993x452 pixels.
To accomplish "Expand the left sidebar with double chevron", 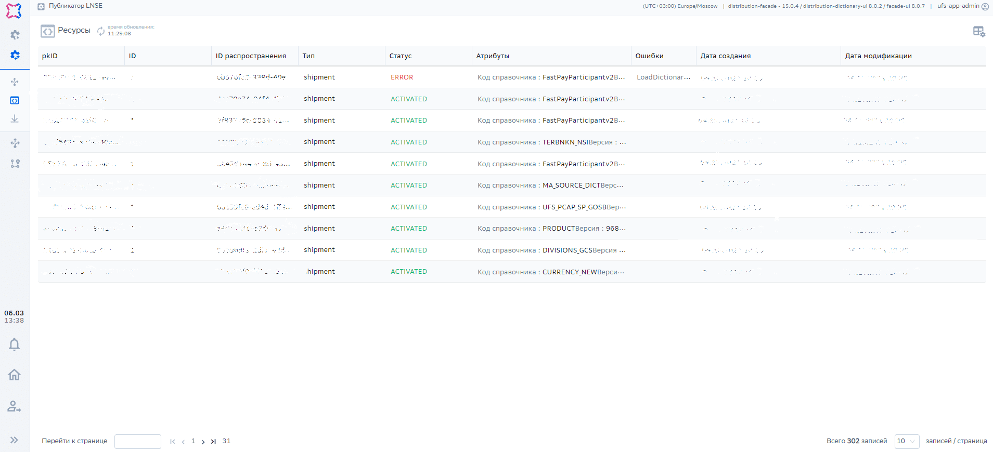I will (14, 440).
